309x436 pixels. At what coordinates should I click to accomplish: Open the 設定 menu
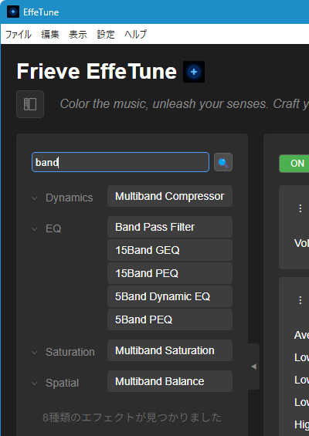pyautogui.click(x=106, y=35)
